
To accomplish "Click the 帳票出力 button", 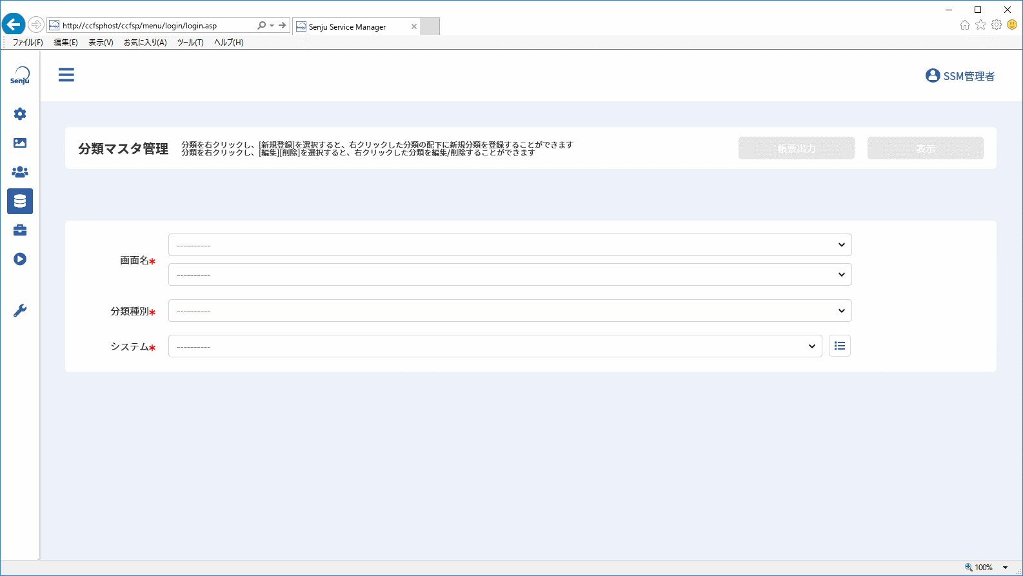I will (797, 148).
